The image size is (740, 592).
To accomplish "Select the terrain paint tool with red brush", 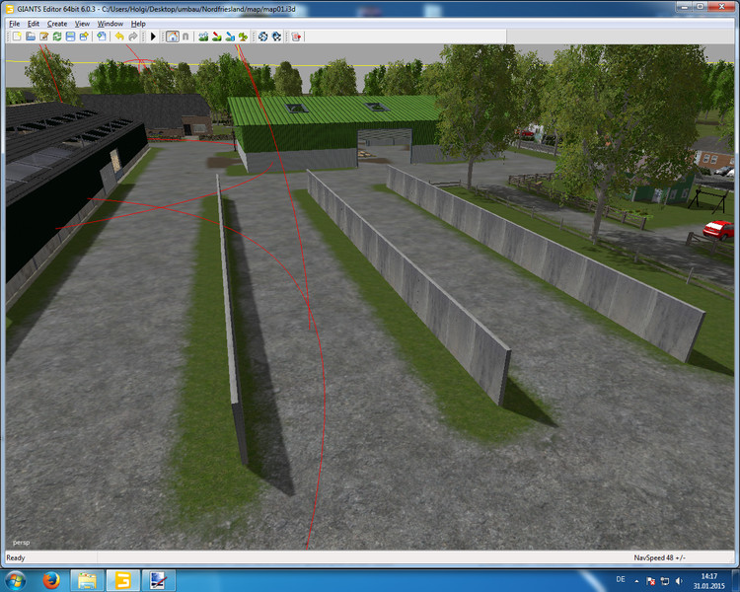I will click(216, 37).
